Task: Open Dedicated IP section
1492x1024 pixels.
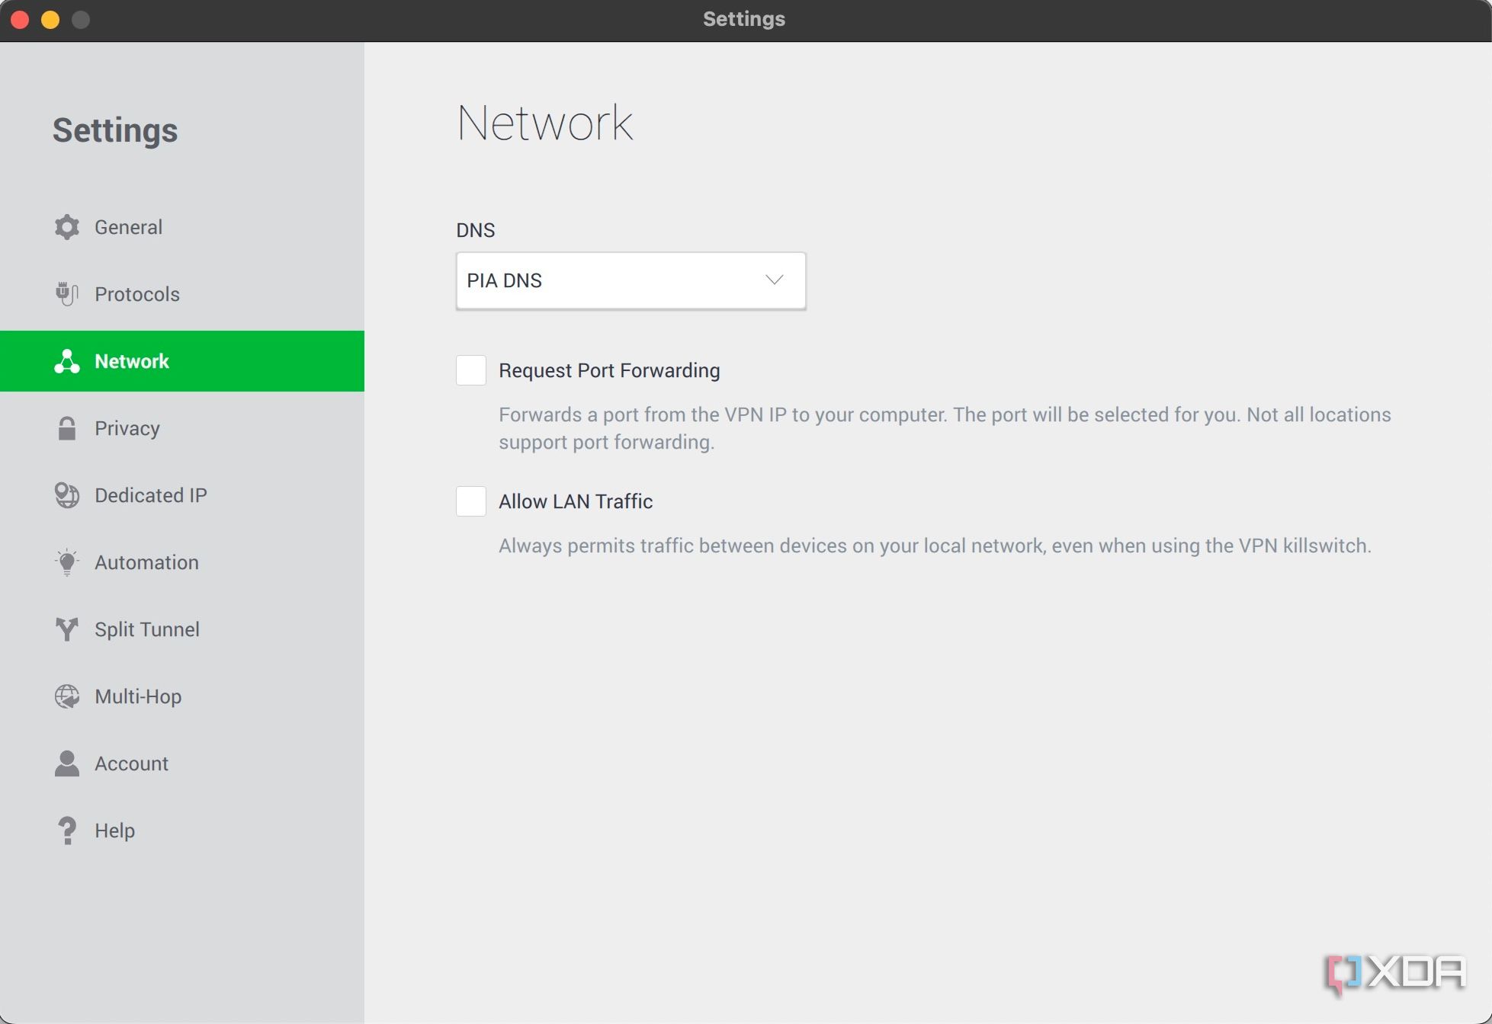Action: tap(182, 495)
